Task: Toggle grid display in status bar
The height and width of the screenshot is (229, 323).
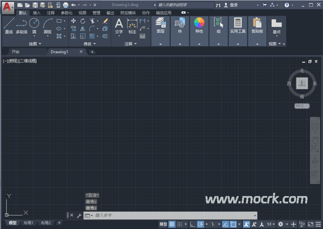Action: click(x=172, y=224)
